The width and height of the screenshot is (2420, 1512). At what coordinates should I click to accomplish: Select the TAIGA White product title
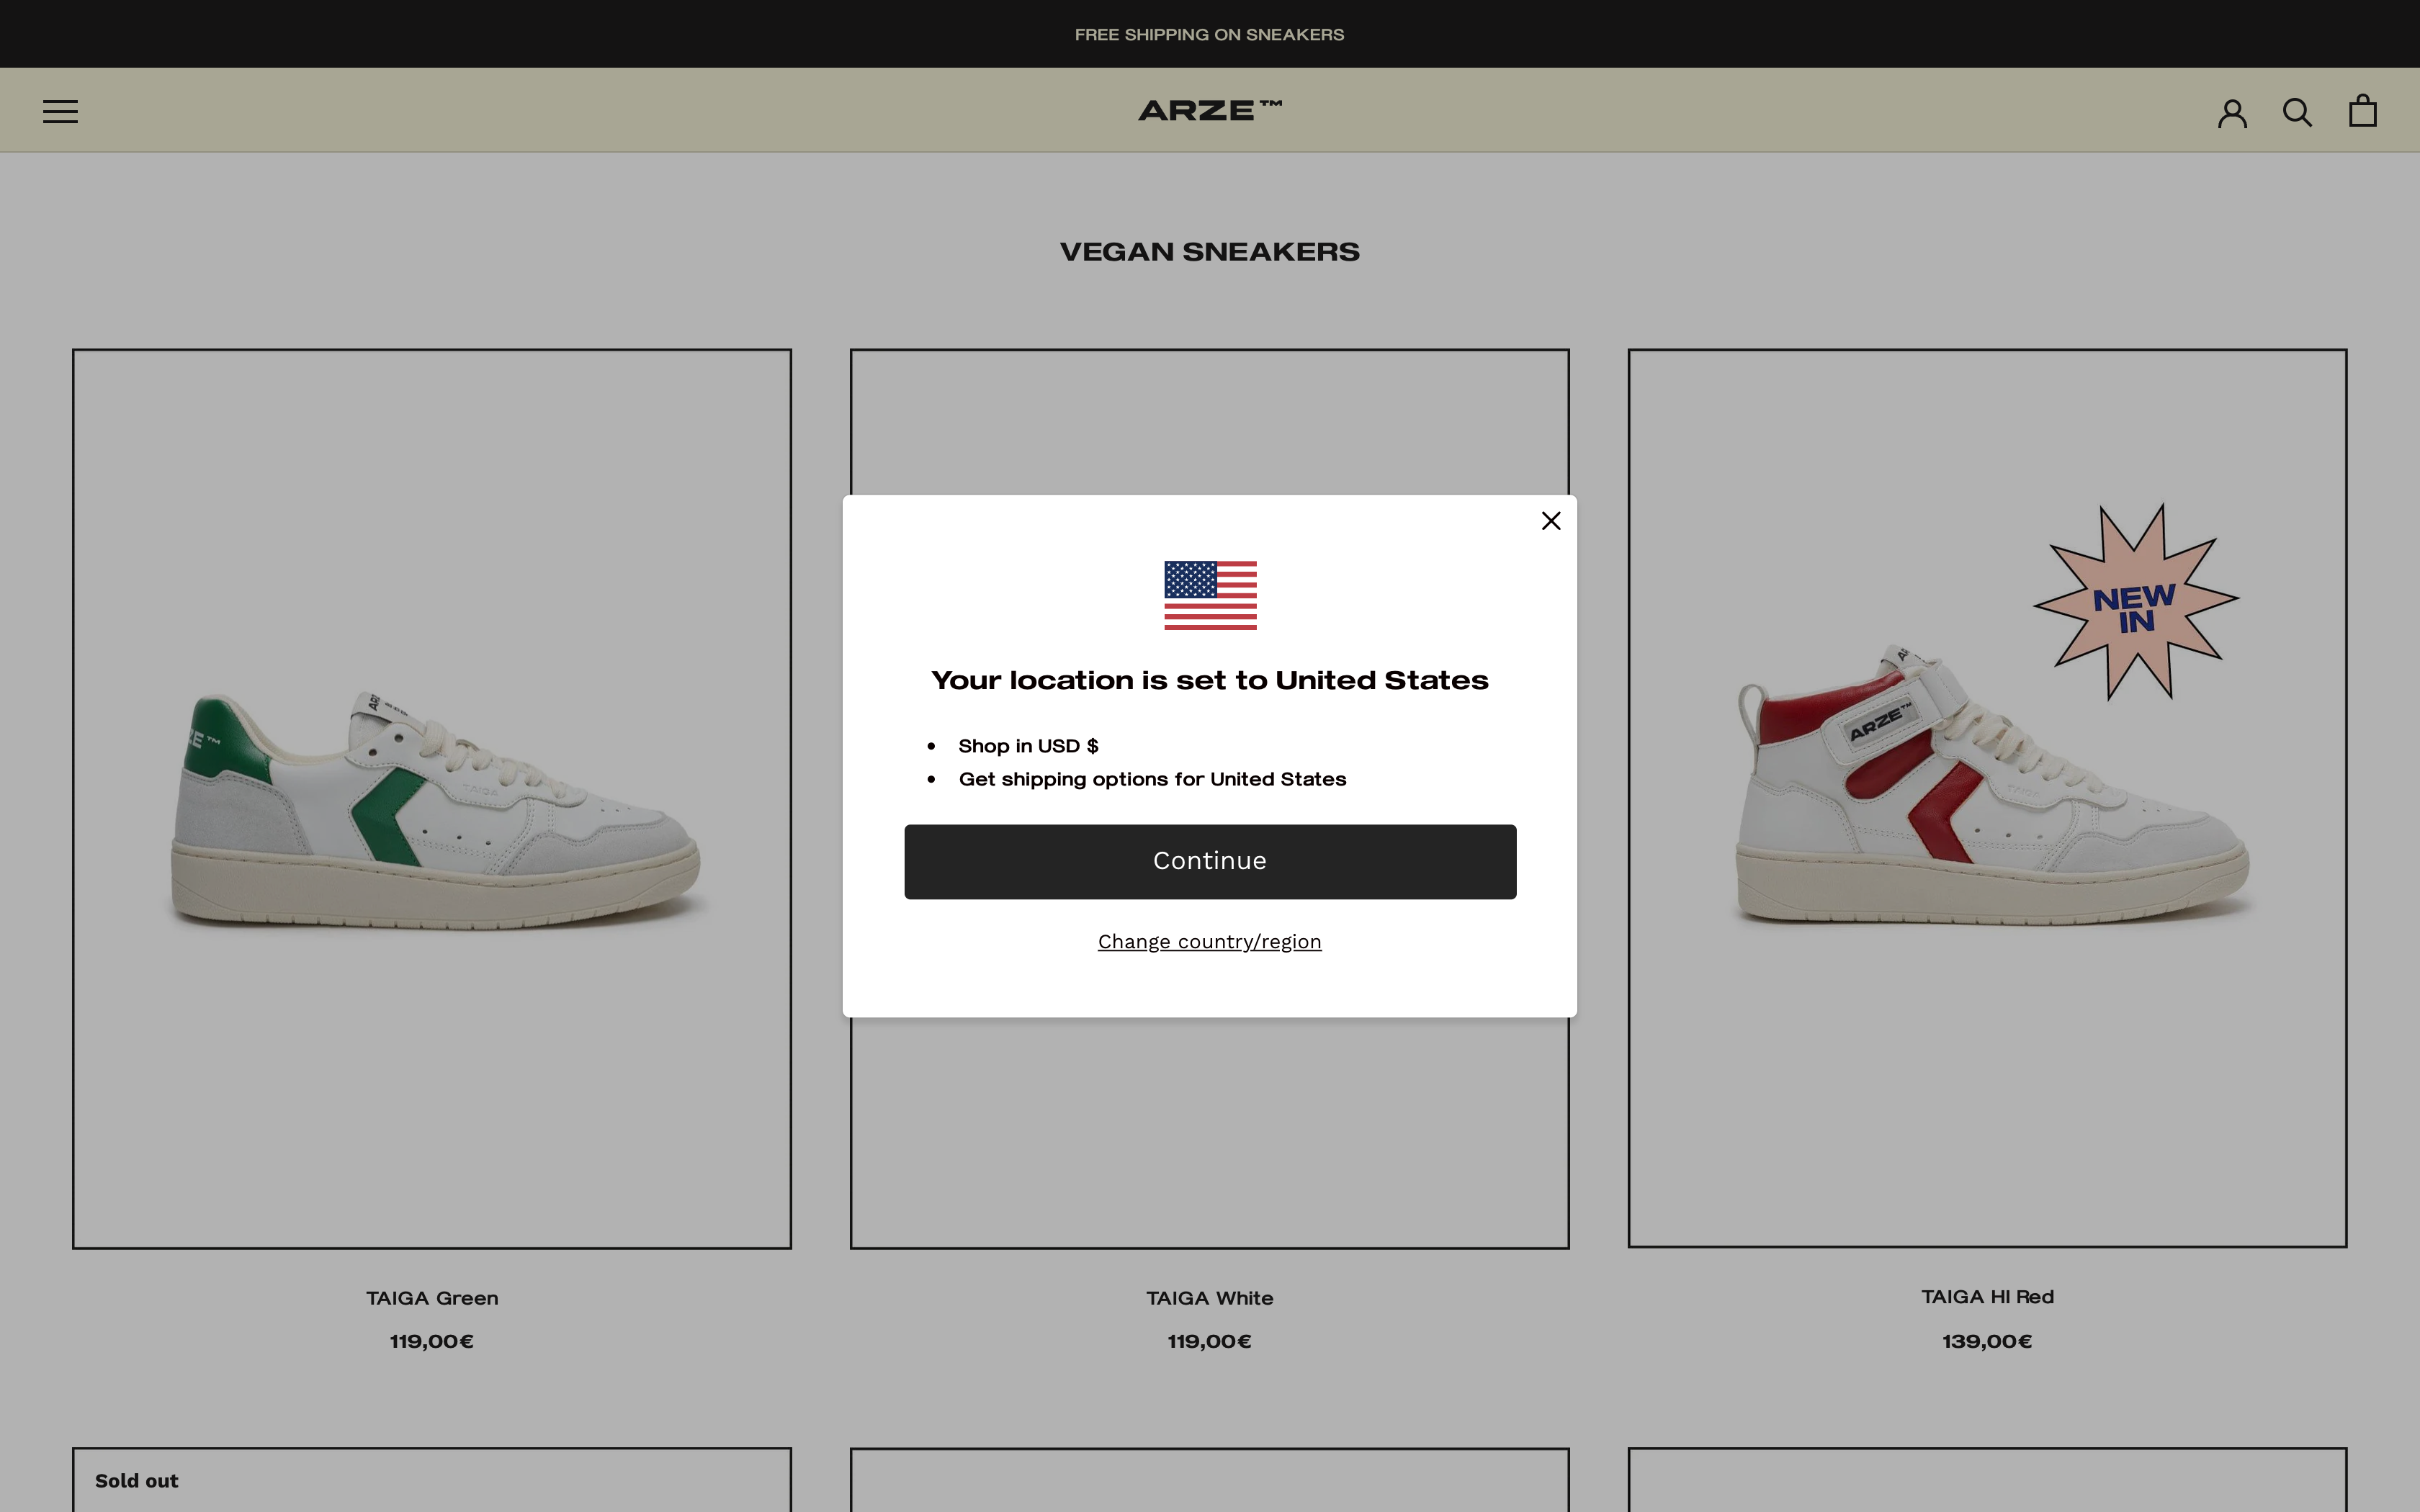(x=1210, y=1298)
